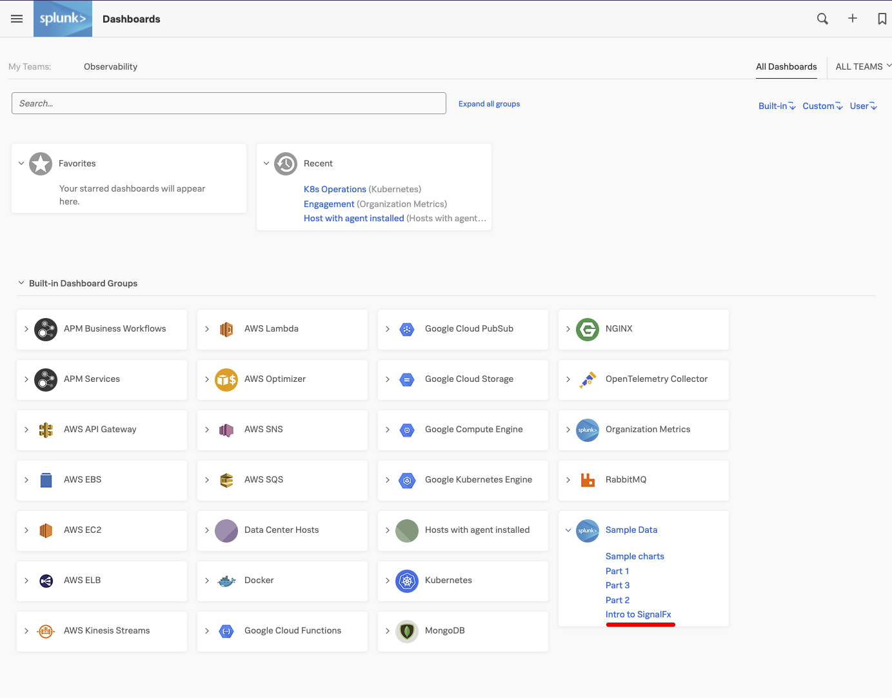Click the Splunk logo
This screenshot has height=698, width=892.
(x=63, y=19)
